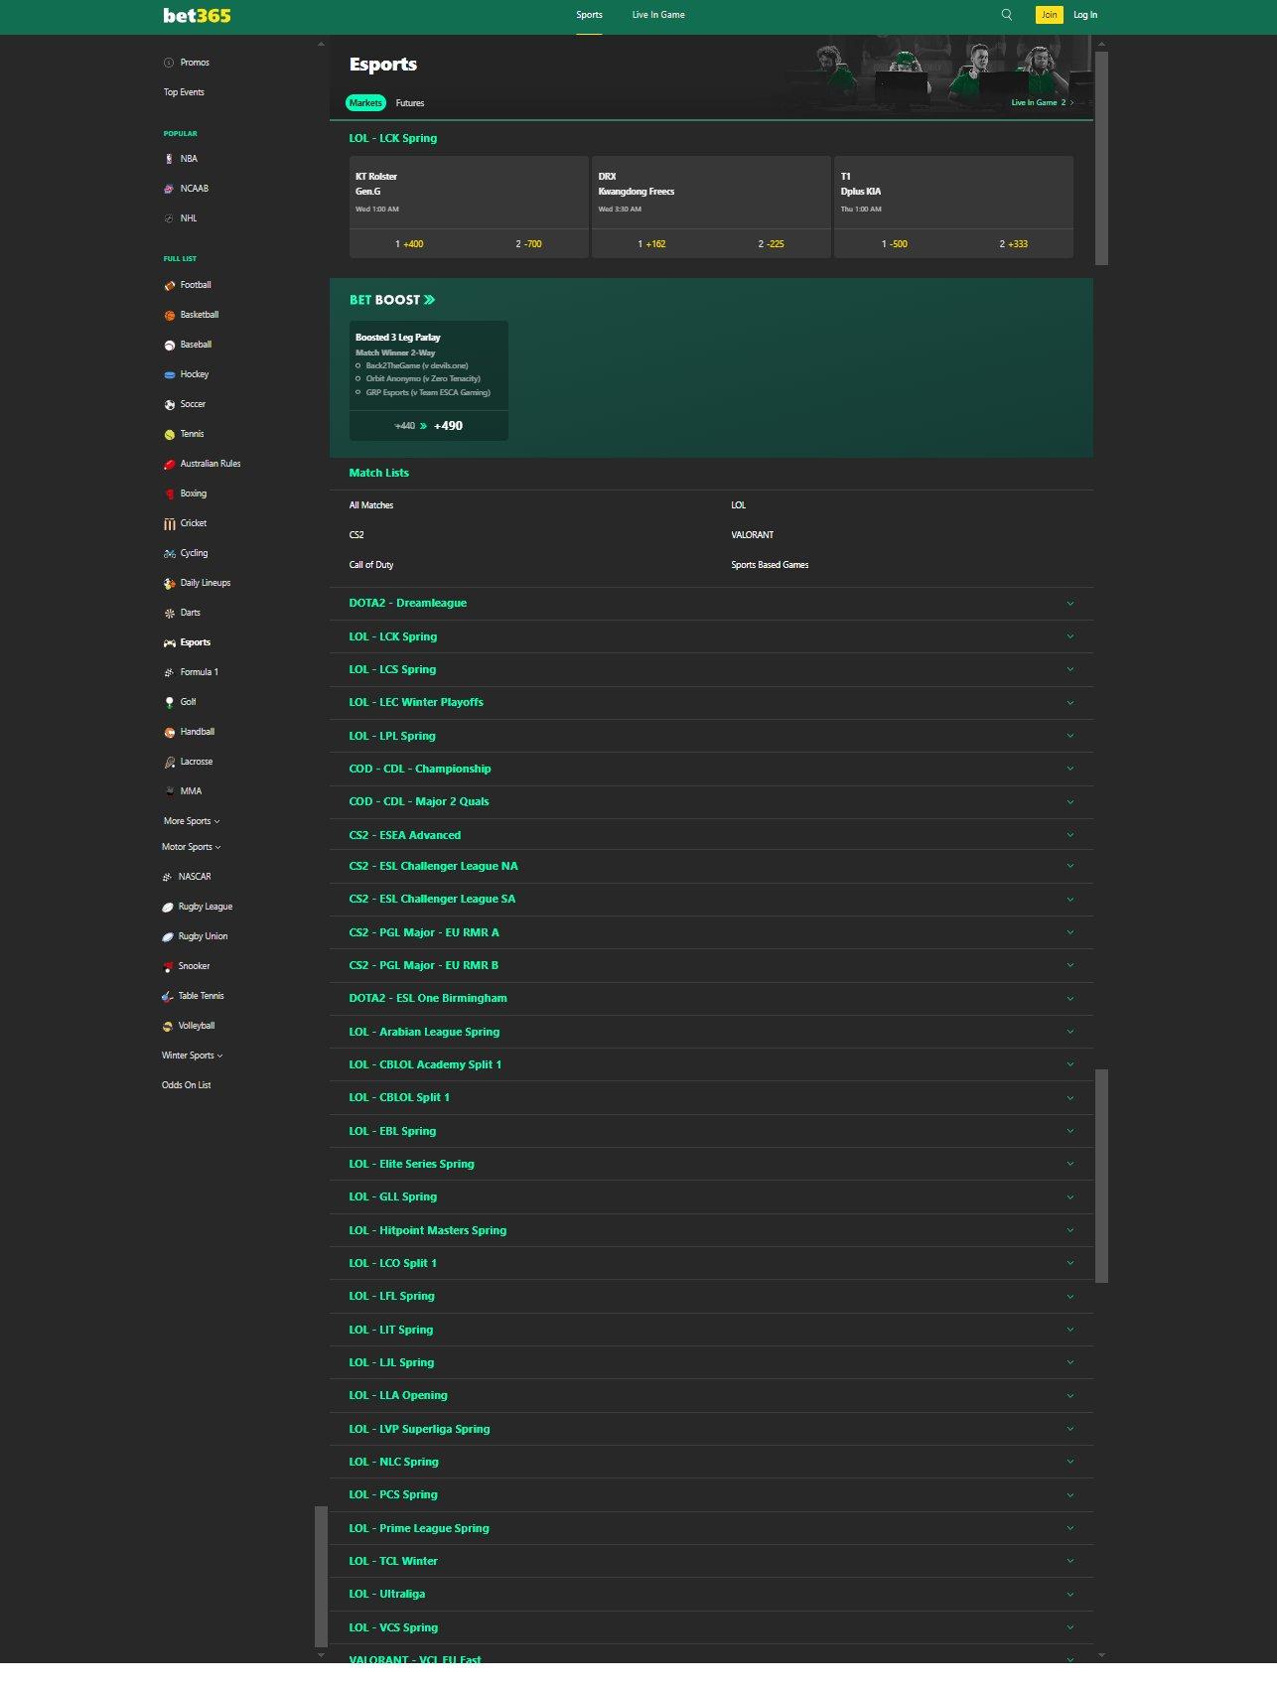Expand LOL - LCS Spring section
The height and width of the screenshot is (1688, 1277).
pos(711,669)
